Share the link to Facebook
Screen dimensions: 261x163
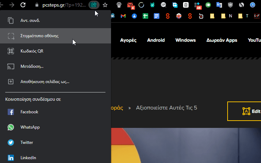[55, 112]
